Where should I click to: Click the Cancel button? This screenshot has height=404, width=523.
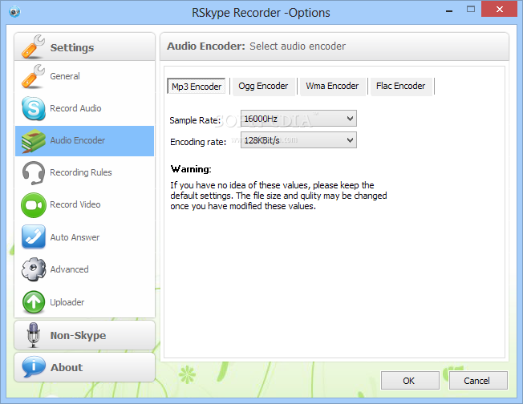pyautogui.click(x=478, y=380)
